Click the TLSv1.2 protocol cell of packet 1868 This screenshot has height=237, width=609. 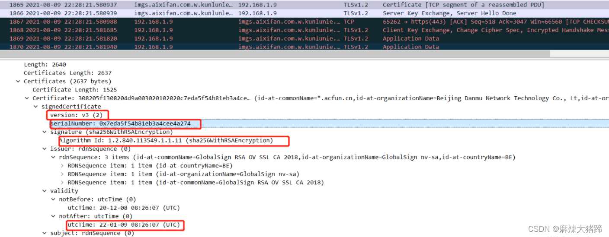356,30
